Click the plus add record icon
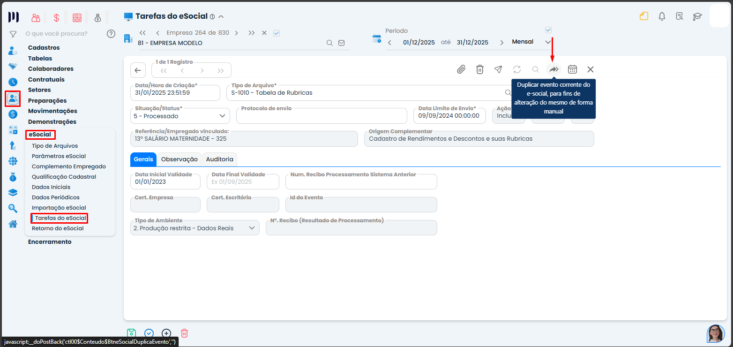 [166, 333]
